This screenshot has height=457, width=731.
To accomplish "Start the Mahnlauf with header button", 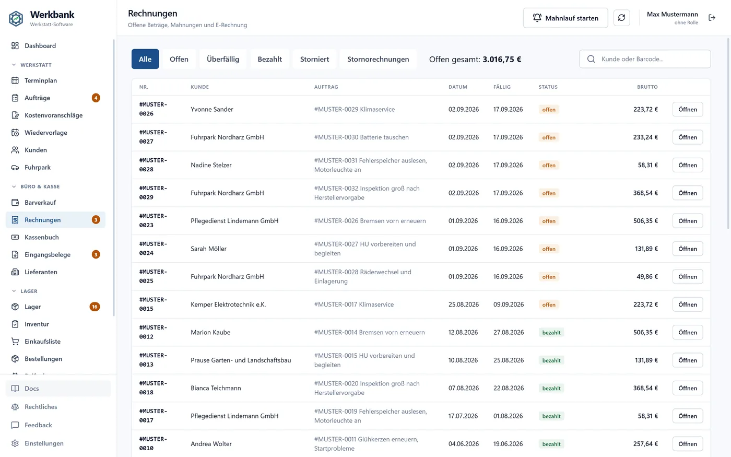I will pos(565,18).
